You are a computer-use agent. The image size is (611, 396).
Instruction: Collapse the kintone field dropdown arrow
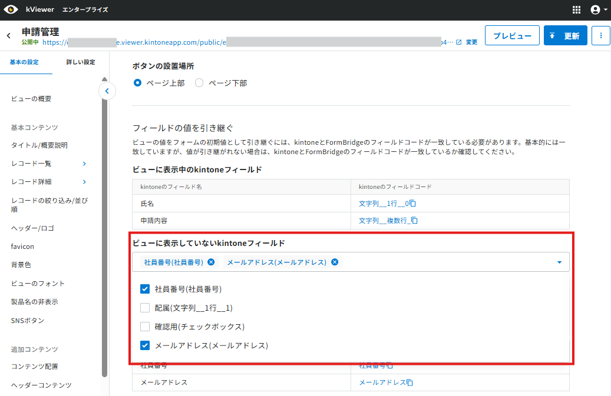(559, 262)
